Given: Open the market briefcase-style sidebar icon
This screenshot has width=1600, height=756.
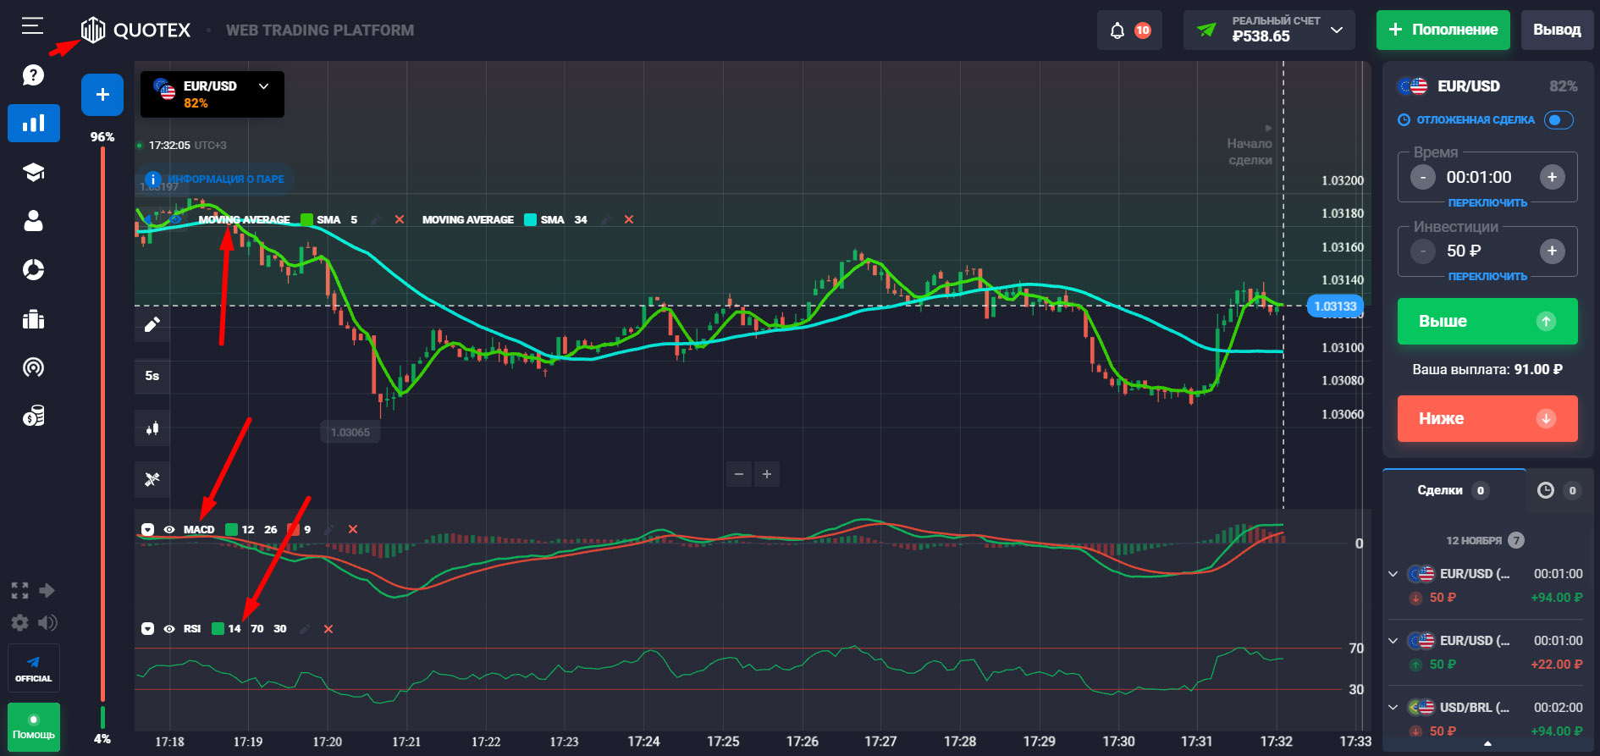Looking at the screenshot, I should click(33, 319).
